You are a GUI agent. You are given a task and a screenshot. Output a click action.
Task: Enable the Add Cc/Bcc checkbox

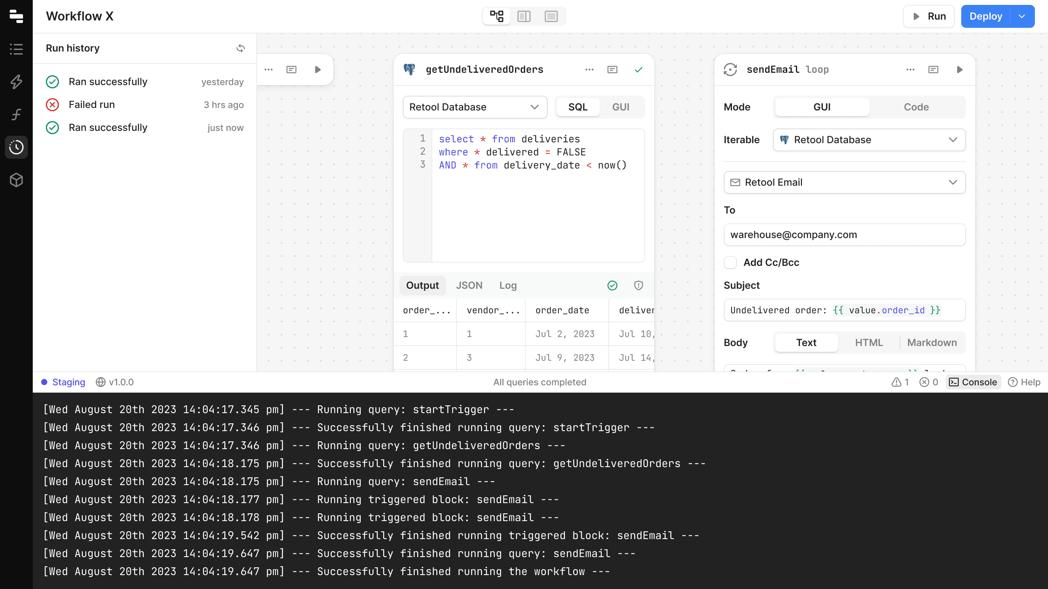[730, 263]
